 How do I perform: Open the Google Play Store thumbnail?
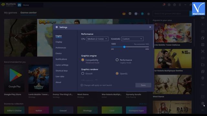tap(14, 78)
